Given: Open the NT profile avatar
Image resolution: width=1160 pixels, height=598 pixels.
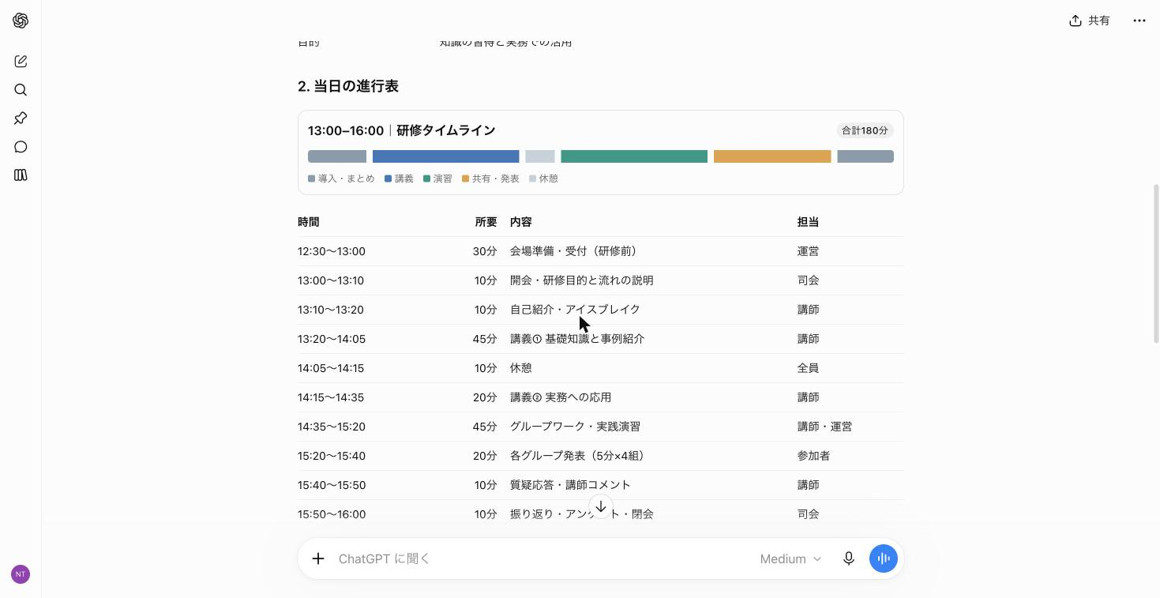Looking at the screenshot, I should [x=21, y=574].
